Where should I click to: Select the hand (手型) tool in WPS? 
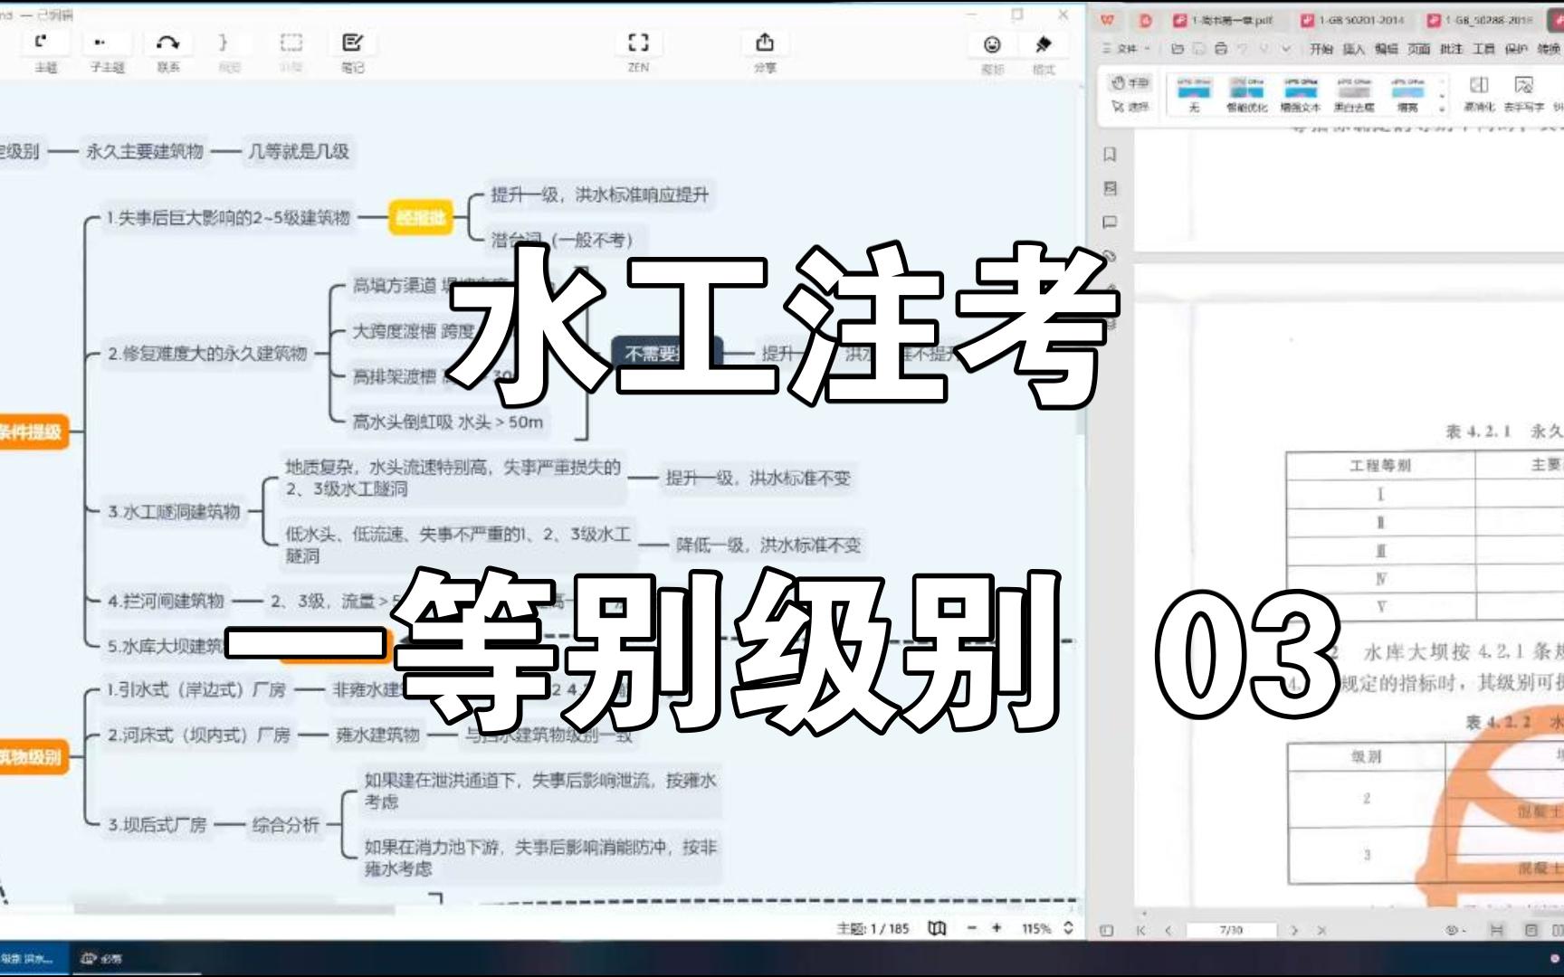(x=1130, y=83)
